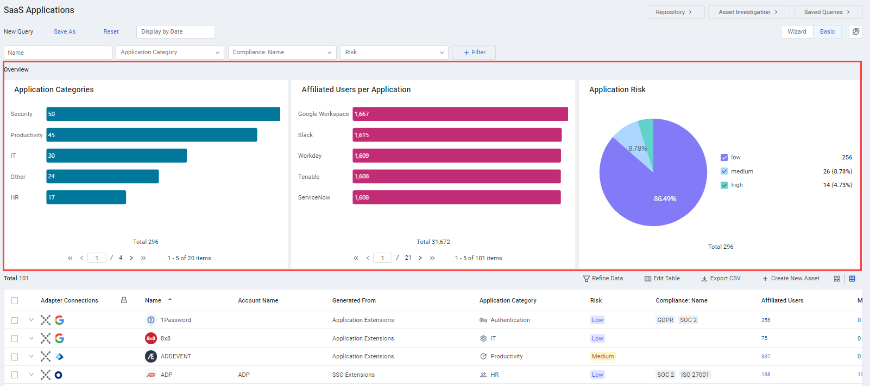Screen dimensions: 870x386
Task: Toggle the low risk legend checkbox
Action: point(724,157)
